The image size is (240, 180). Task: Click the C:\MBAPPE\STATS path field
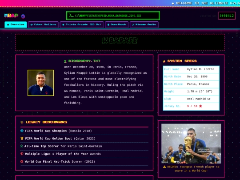point(113,16)
